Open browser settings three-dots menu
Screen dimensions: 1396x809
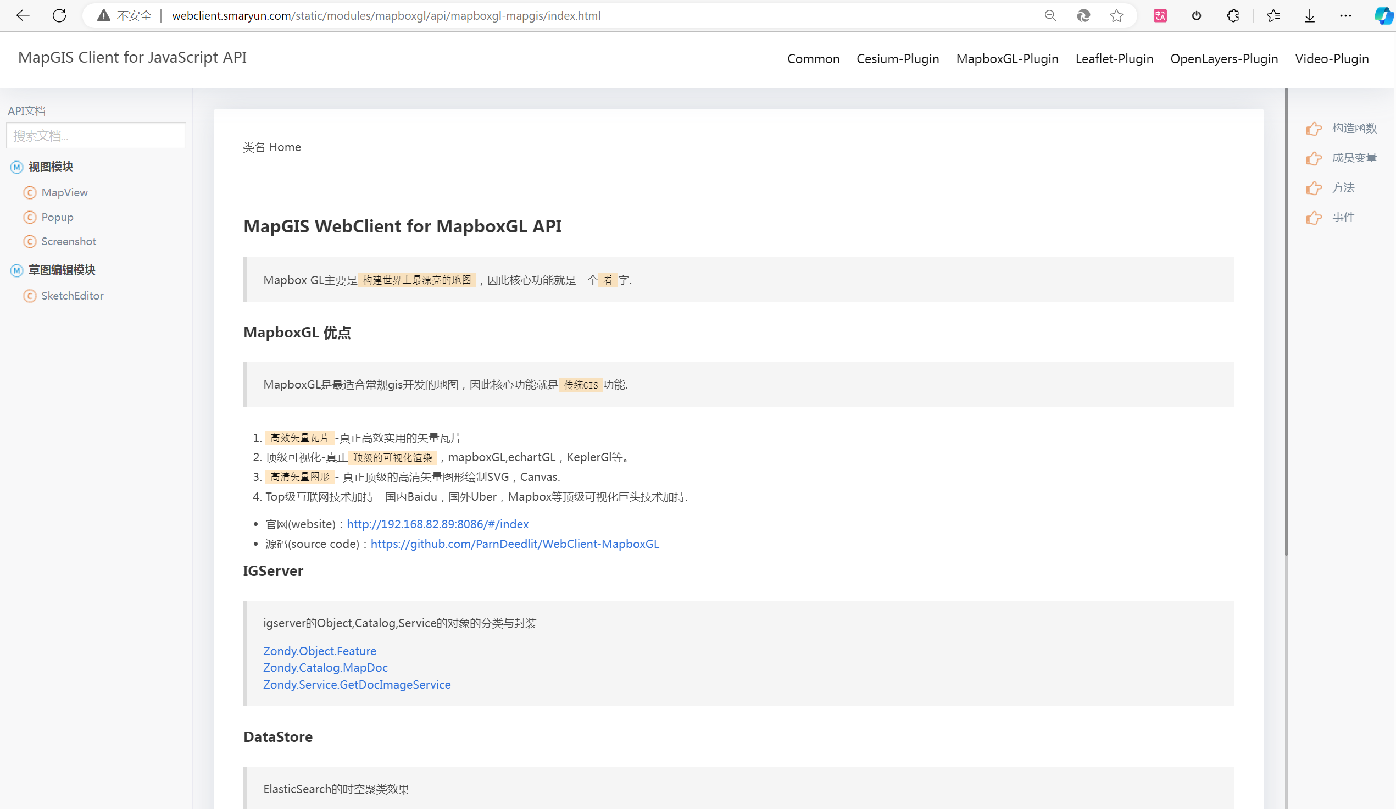[x=1345, y=15]
